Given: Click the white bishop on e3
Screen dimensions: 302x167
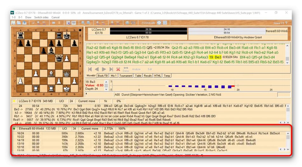Looking at the screenshot, I should click(x=51, y=73).
